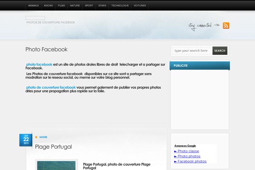Select the top NATURE navigation item
The image size is (255, 170).
pos(75,6)
